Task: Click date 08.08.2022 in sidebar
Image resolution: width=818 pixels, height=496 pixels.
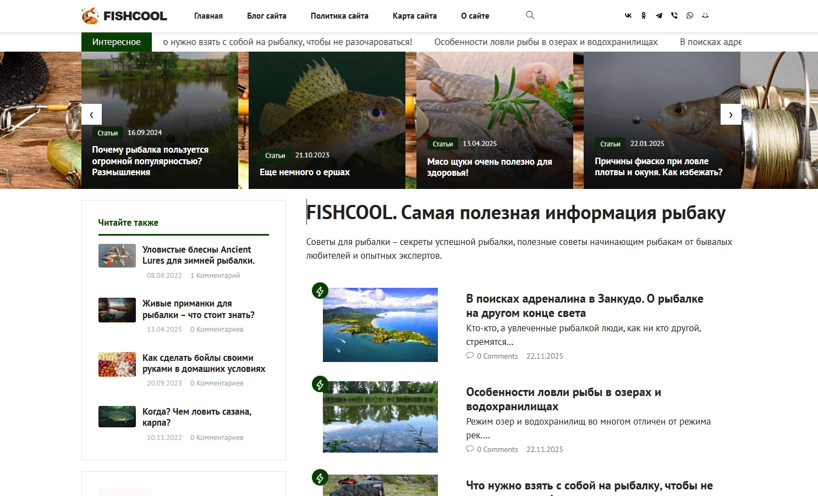Action: (x=164, y=276)
